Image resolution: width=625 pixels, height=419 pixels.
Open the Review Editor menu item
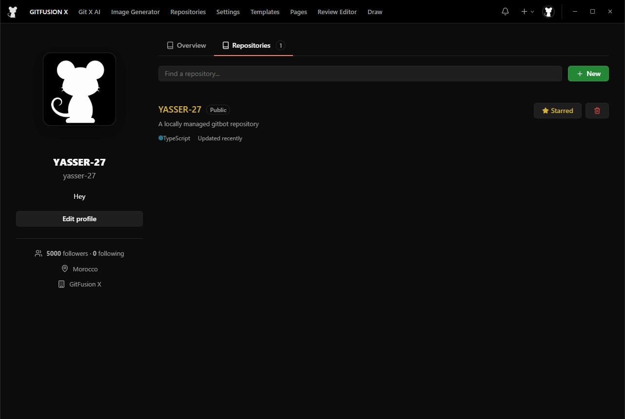[x=337, y=12]
